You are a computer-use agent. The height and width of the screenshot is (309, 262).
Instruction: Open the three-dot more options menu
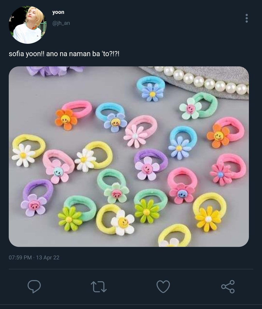[247, 18]
